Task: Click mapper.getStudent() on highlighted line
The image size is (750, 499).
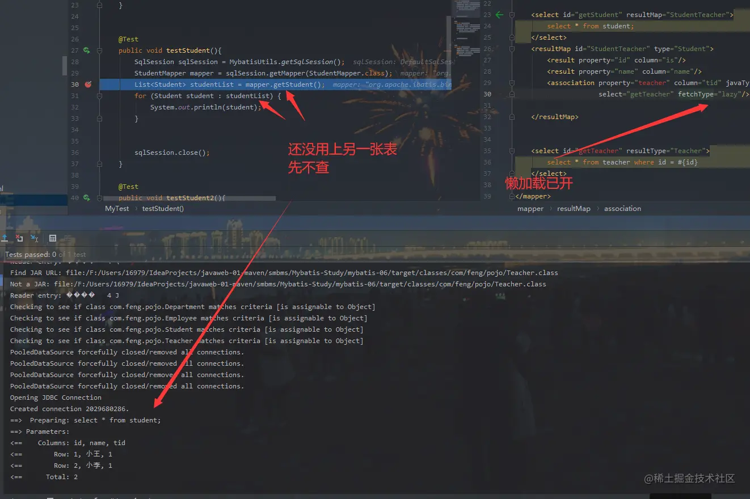Action: pos(283,84)
